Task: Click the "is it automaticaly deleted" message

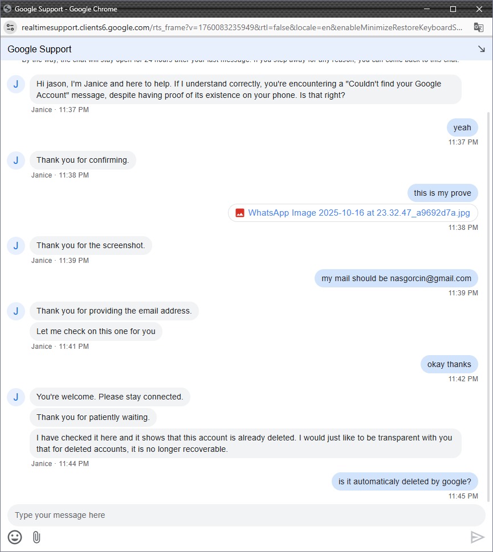Action: 405,481
